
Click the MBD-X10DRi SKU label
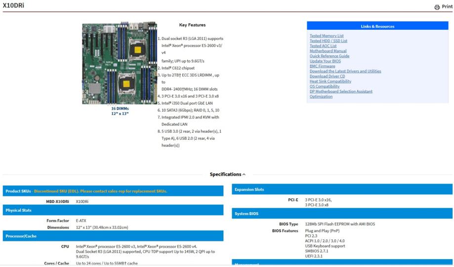(x=57, y=201)
